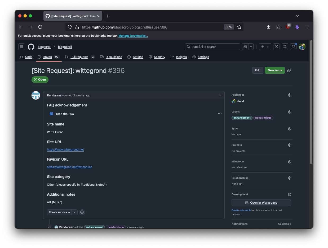Click Open in Workspace button
Viewport: 328px width, 248px height.
[x=261, y=203]
